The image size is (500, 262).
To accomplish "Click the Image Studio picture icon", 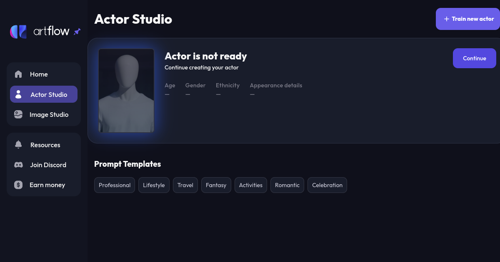I will (x=18, y=114).
